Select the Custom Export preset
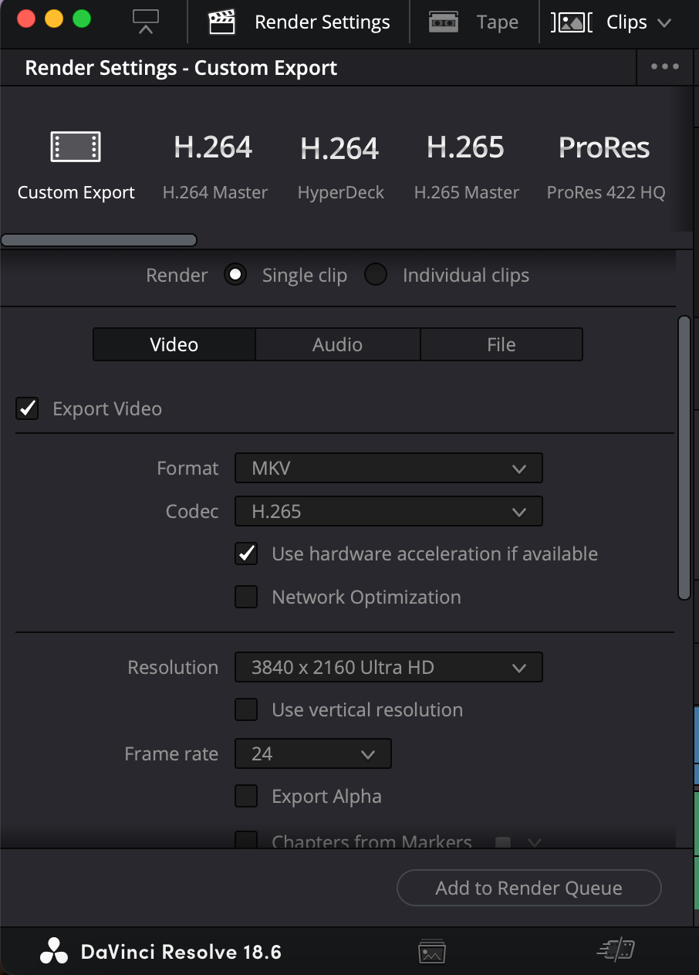 tap(76, 168)
